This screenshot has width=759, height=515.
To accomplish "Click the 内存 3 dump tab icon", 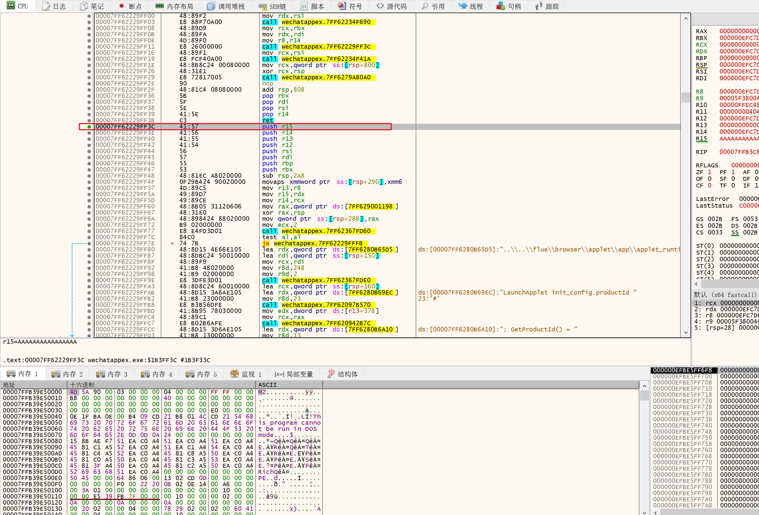I will [101, 374].
